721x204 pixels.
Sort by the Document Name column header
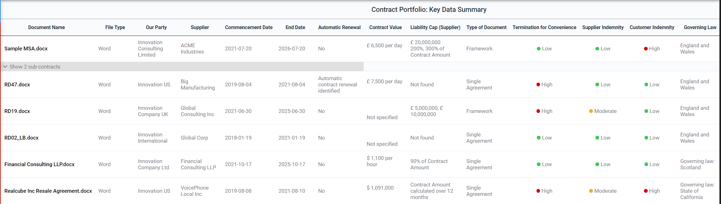[46, 28]
